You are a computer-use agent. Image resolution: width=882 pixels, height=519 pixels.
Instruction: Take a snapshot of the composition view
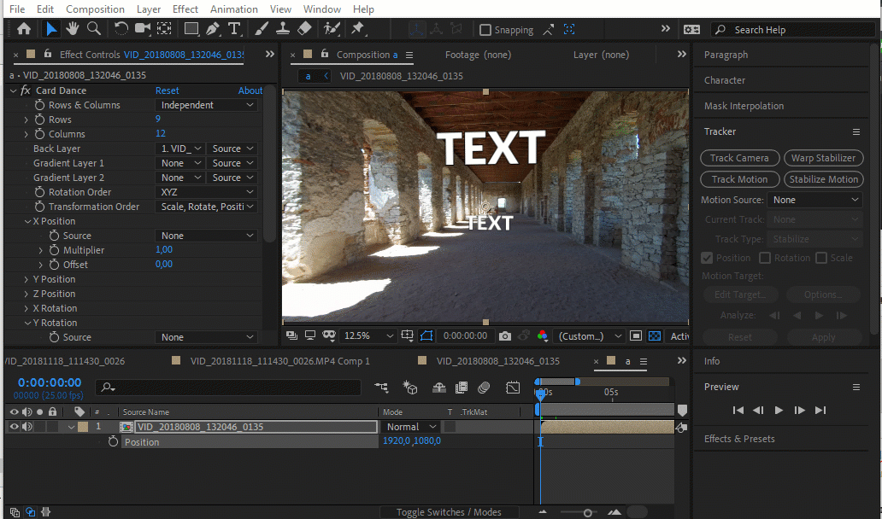coord(505,336)
